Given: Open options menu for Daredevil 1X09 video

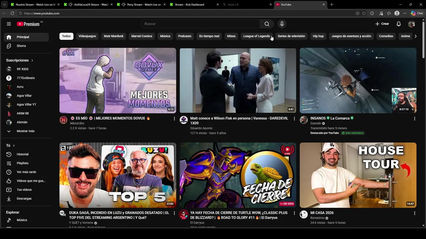Looking at the screenshot, I should [x=294, y=119].
